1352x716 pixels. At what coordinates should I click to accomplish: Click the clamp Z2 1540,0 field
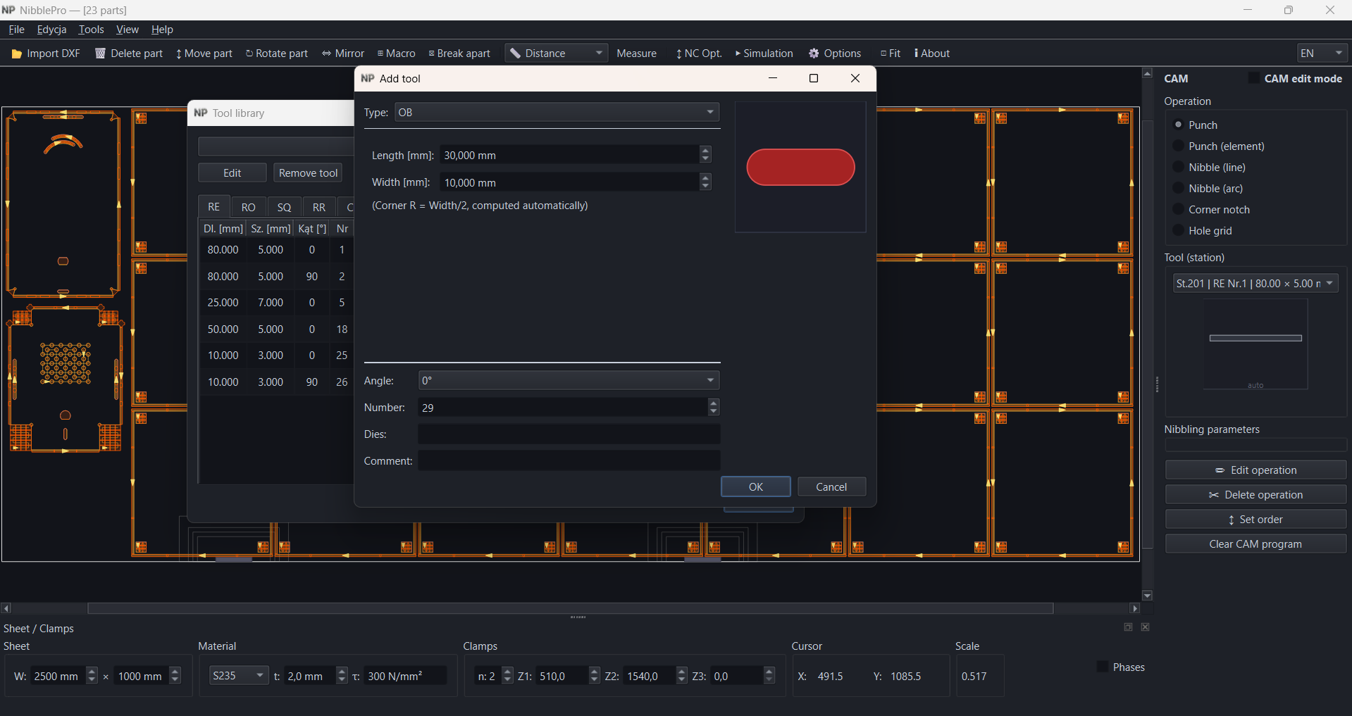(x=650, y=676)
